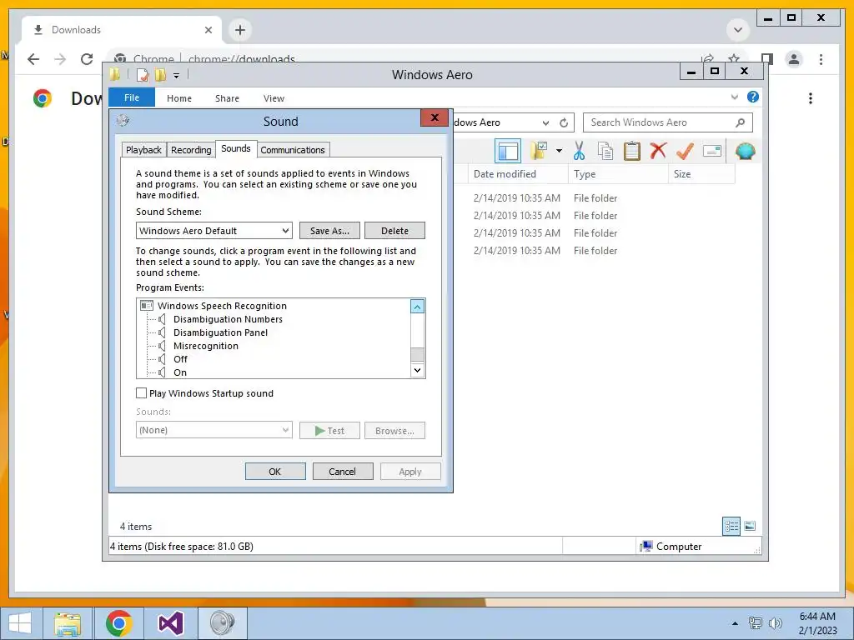Click the Program Events scrollbar thumb
Image resolution: width=854 pixels, height=640 pixels.
coord(417,354)
